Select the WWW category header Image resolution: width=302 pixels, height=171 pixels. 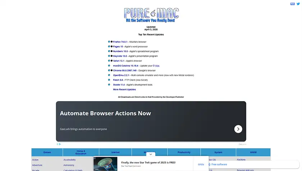(253, 152)
